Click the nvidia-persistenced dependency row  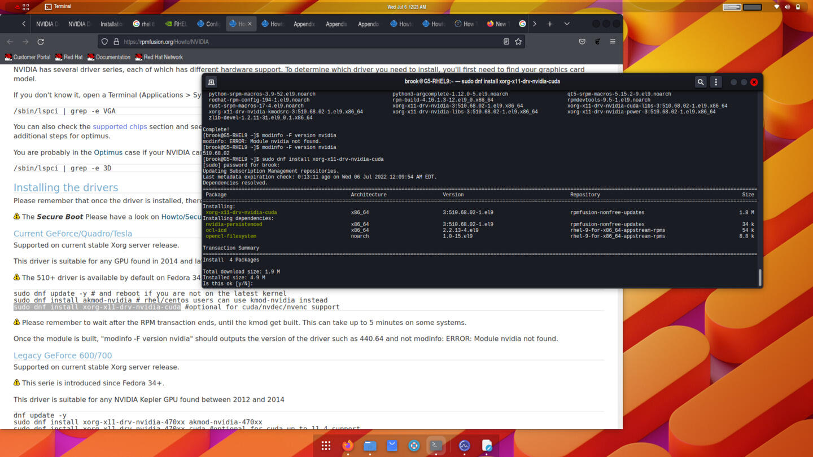480,225
